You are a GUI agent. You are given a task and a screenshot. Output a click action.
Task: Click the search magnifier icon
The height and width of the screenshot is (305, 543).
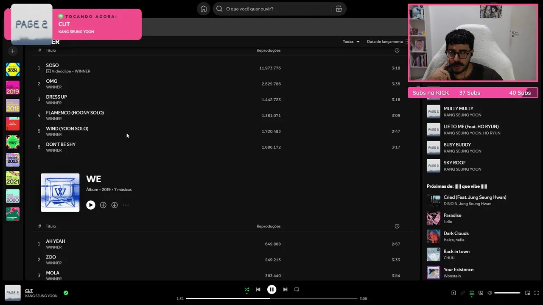click(x=219, y=9)
